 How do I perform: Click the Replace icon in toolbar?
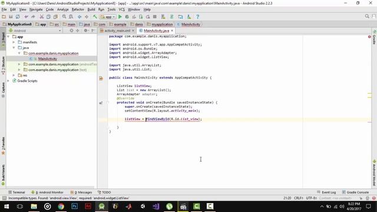tap(71, 16)
